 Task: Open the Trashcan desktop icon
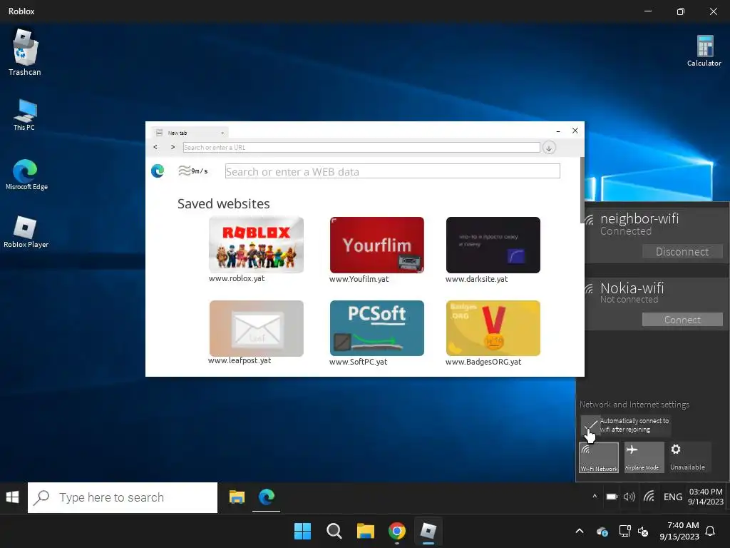(25, 52)
